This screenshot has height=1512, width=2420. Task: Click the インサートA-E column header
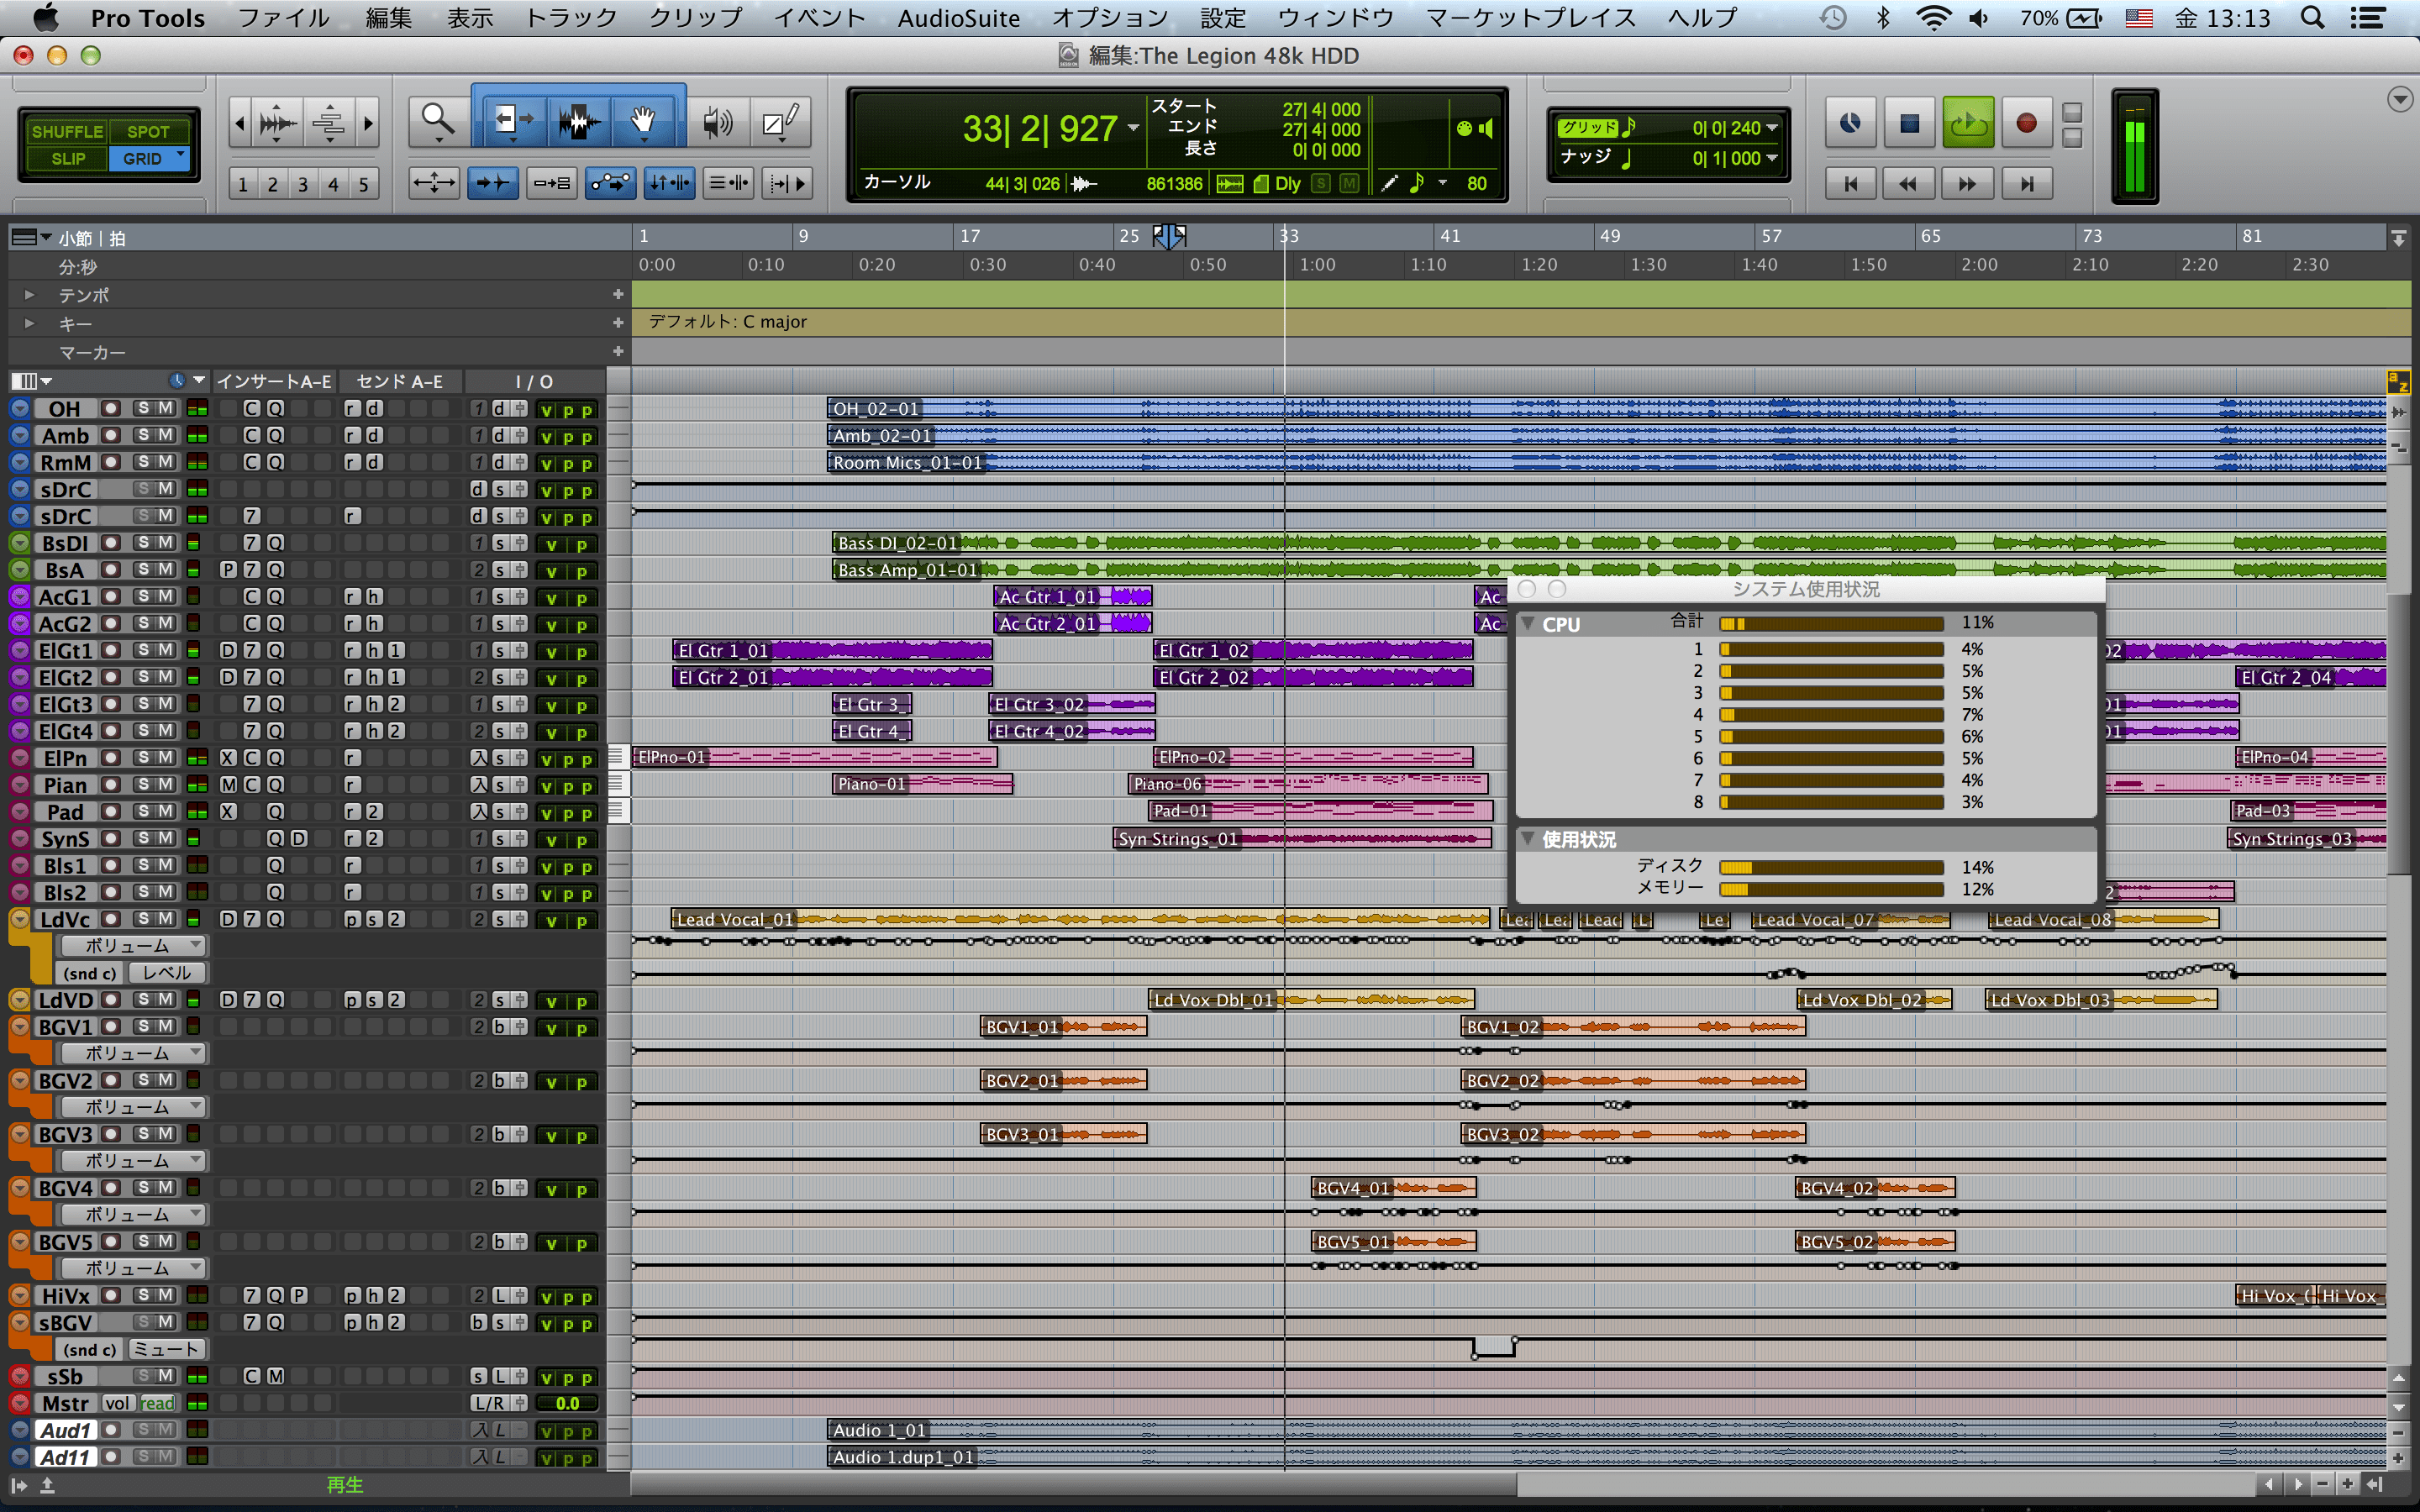274,381
